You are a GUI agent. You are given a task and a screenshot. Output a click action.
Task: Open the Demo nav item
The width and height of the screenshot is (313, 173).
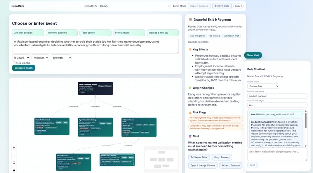(104, 6)
